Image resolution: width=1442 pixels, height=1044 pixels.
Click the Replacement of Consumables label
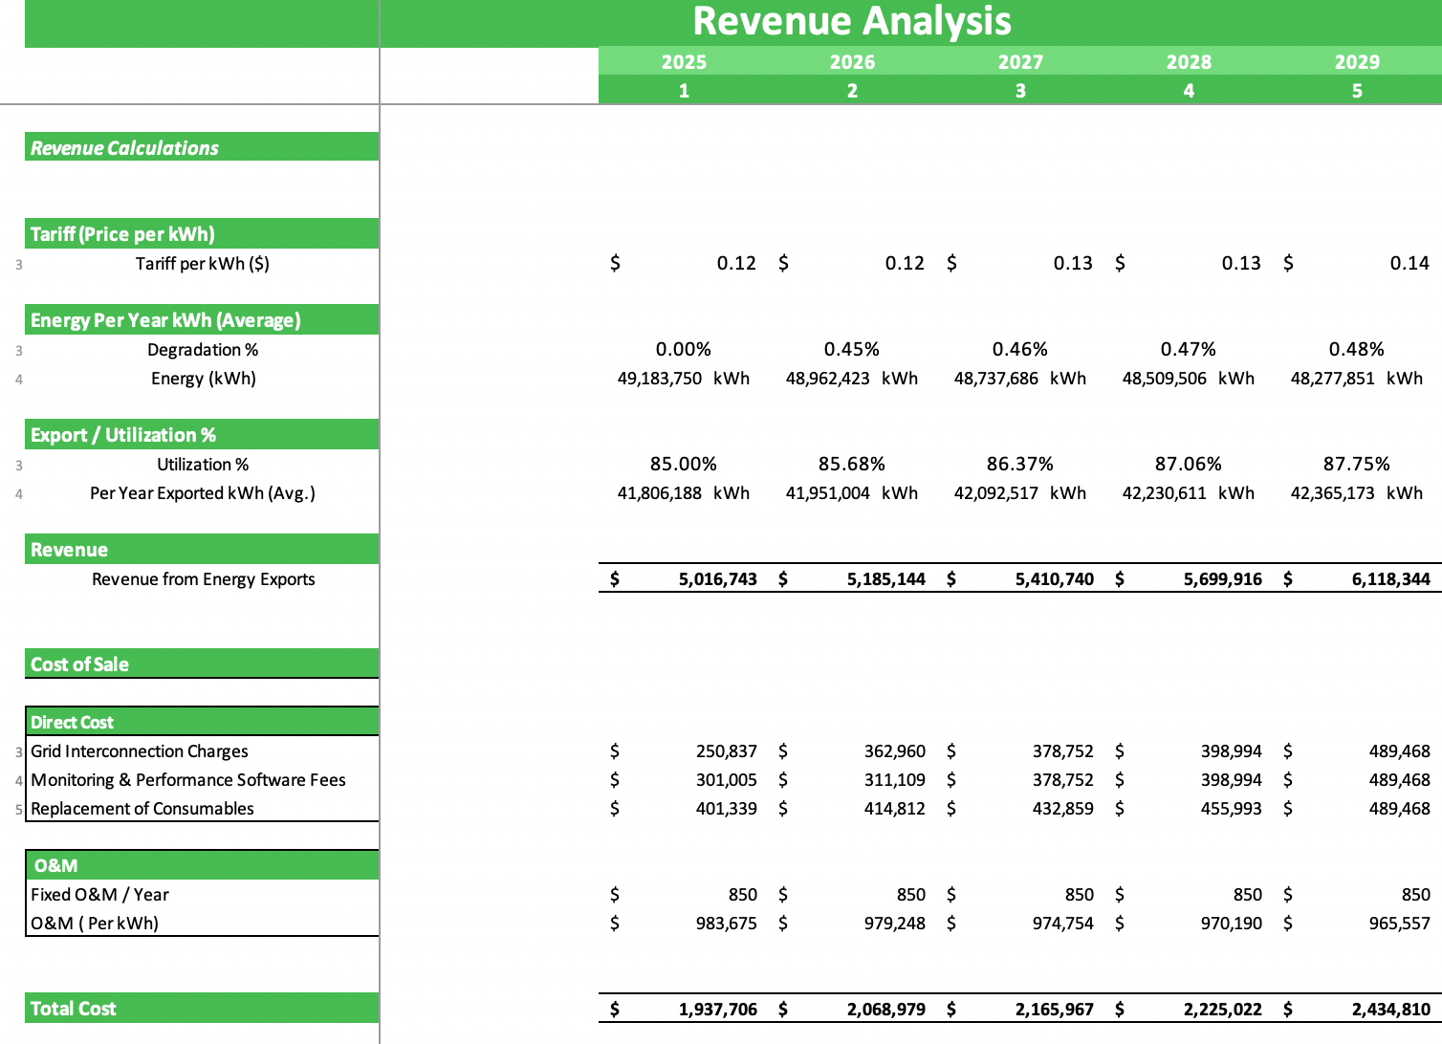tap(142, 808)
